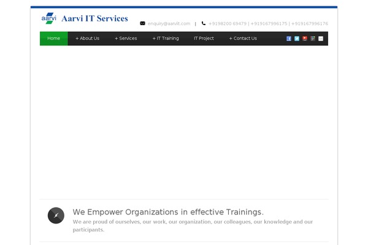Screen dimensions: 368x245
Task: Open the Google Plus social icon
Action: pyautogui.click(x=313, y=39)
